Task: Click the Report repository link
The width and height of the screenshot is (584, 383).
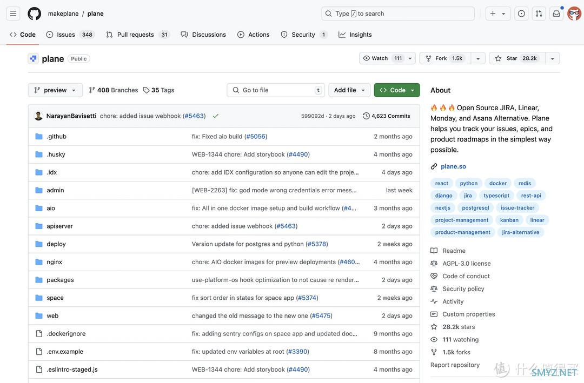Action: [455, 365]
